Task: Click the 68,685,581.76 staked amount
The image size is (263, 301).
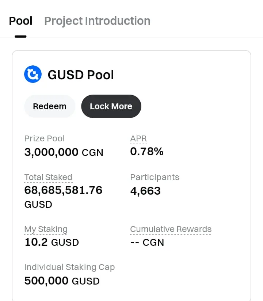Action: 63,190
